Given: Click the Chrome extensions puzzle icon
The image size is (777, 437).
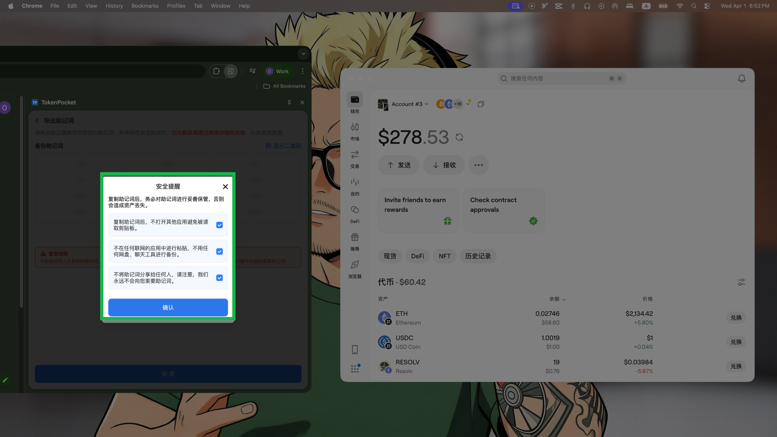Looking at the screenshot, I should coord(217,71).
